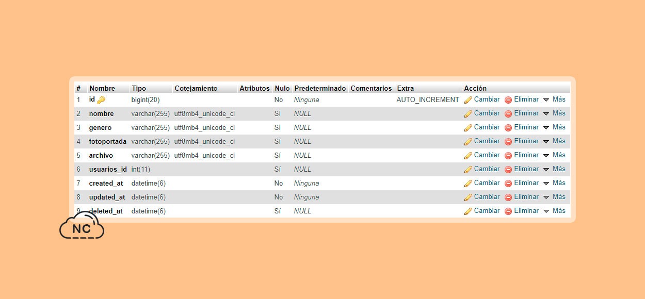This screenshot has height=299, width=645.
Task: Click red delete icon in genero row
Action: (x=508, y=128)
